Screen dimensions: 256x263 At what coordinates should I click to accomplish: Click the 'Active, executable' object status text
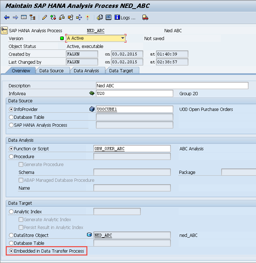coord(85,46)
